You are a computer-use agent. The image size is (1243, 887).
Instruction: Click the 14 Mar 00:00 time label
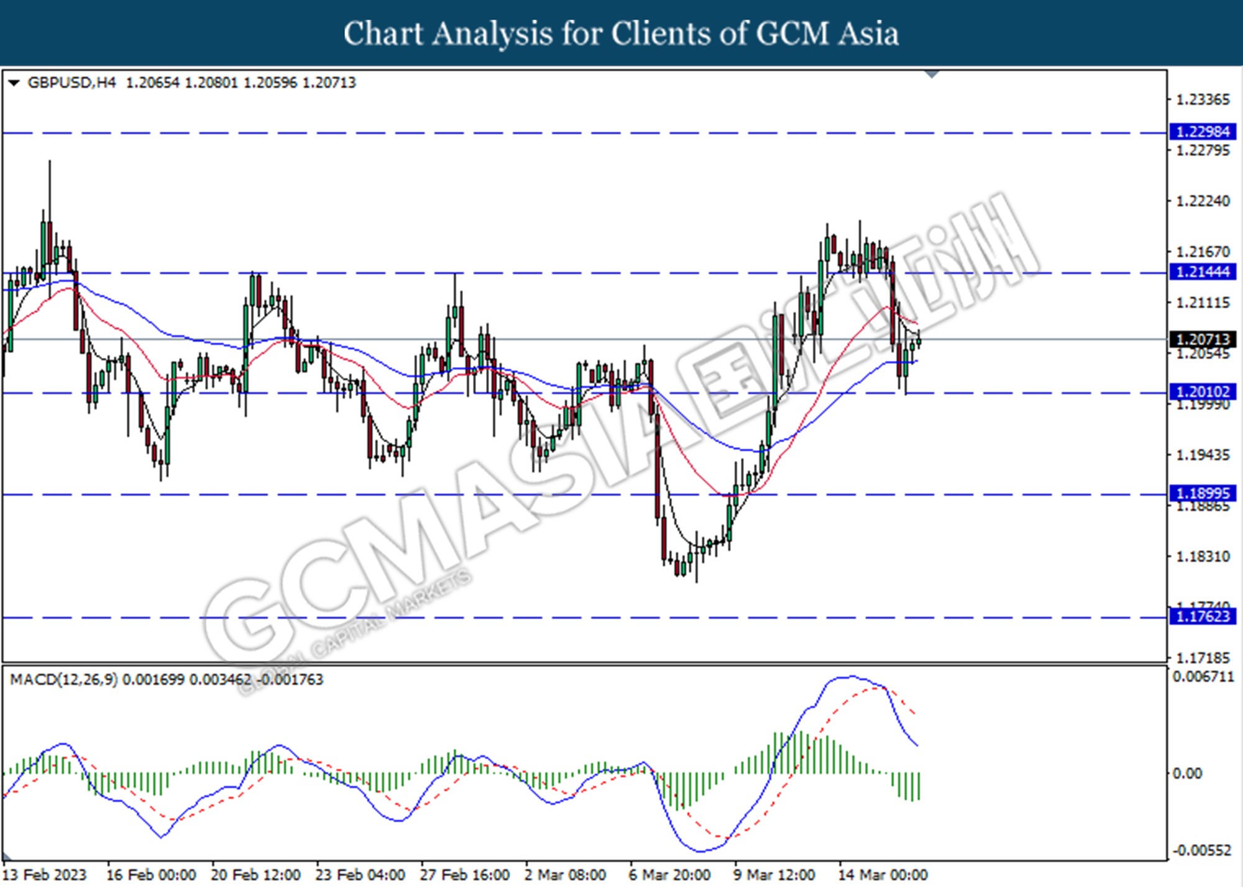[x=883, y=875]
